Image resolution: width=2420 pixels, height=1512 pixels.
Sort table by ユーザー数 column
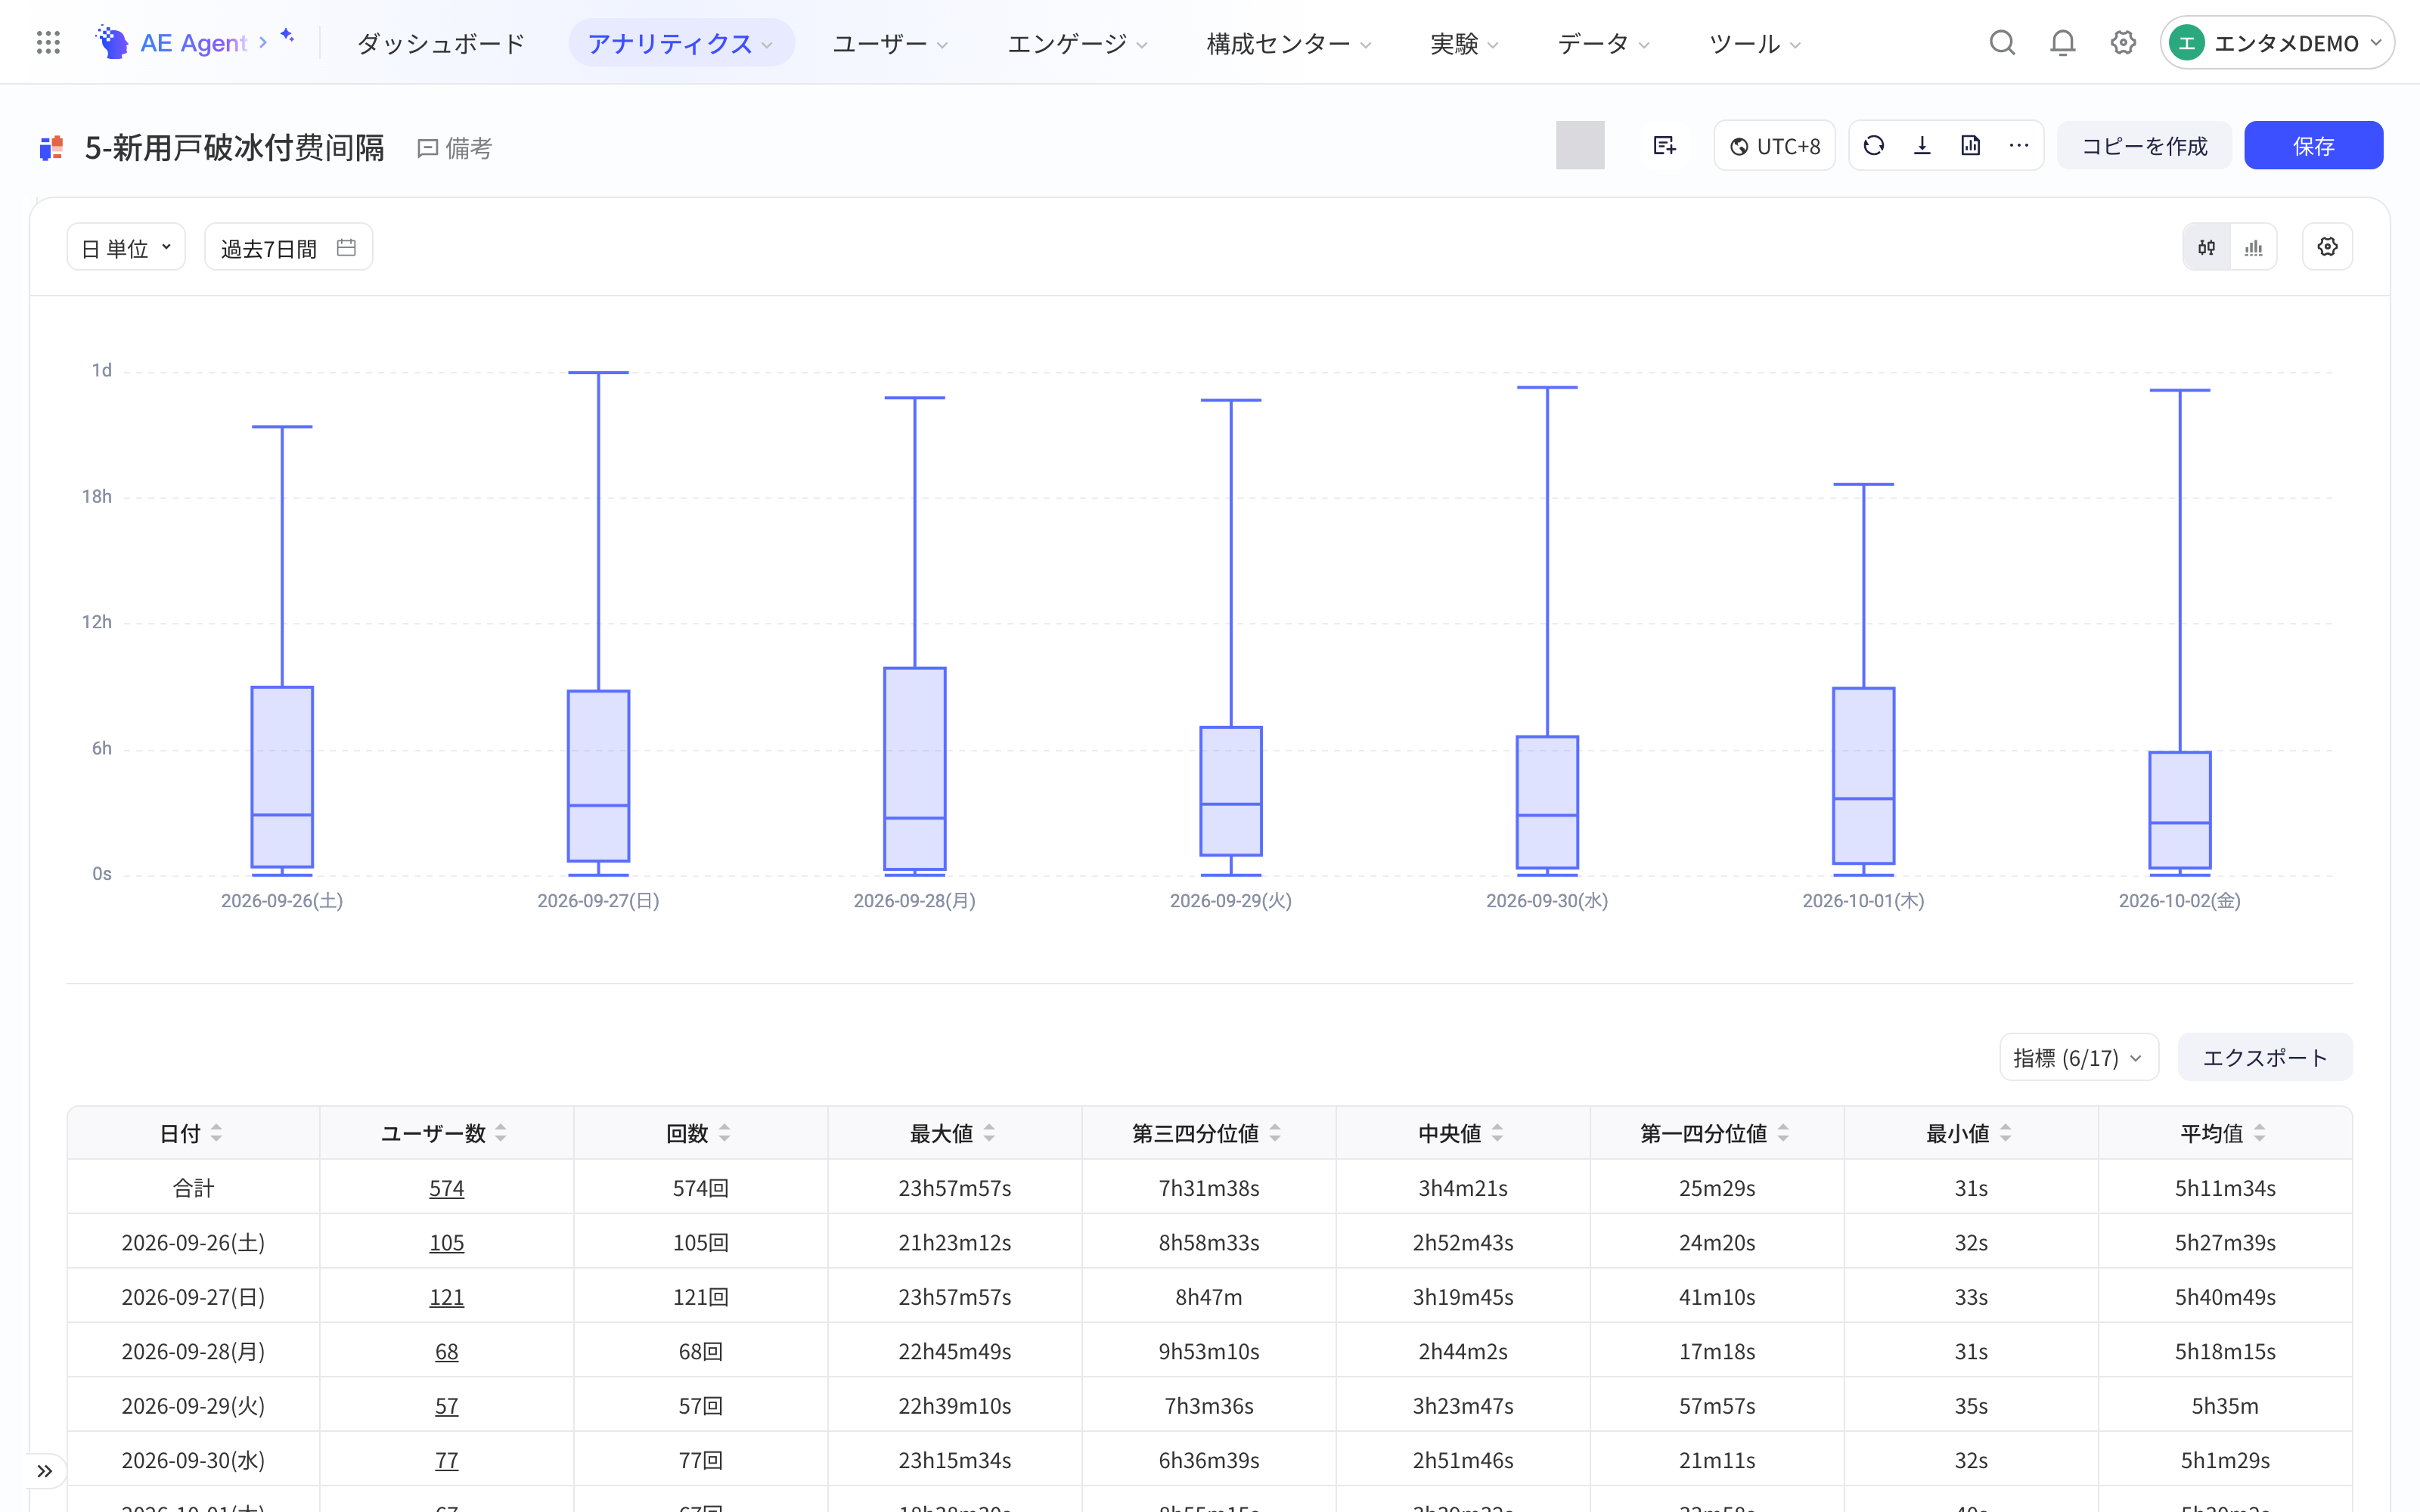click(501, 1133)
